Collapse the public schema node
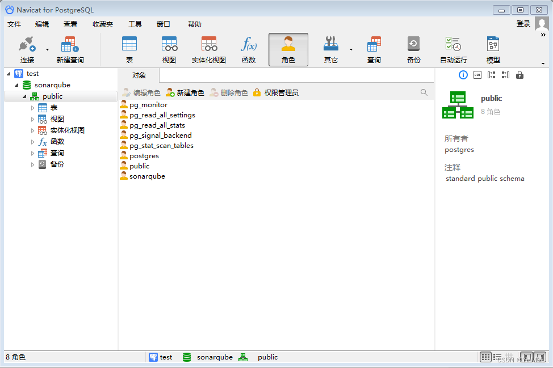553x368 pixels. pyautogui.click(x=24, y=96)
